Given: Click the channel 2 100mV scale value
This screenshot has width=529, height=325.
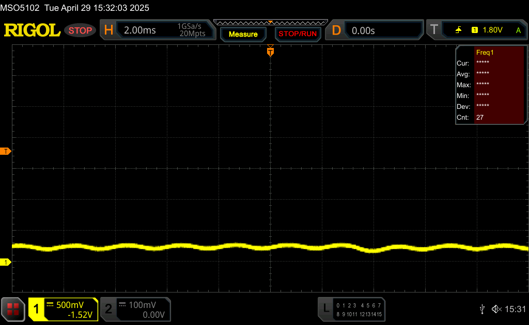Looking at the screenshot, I should tap(143, 305).
